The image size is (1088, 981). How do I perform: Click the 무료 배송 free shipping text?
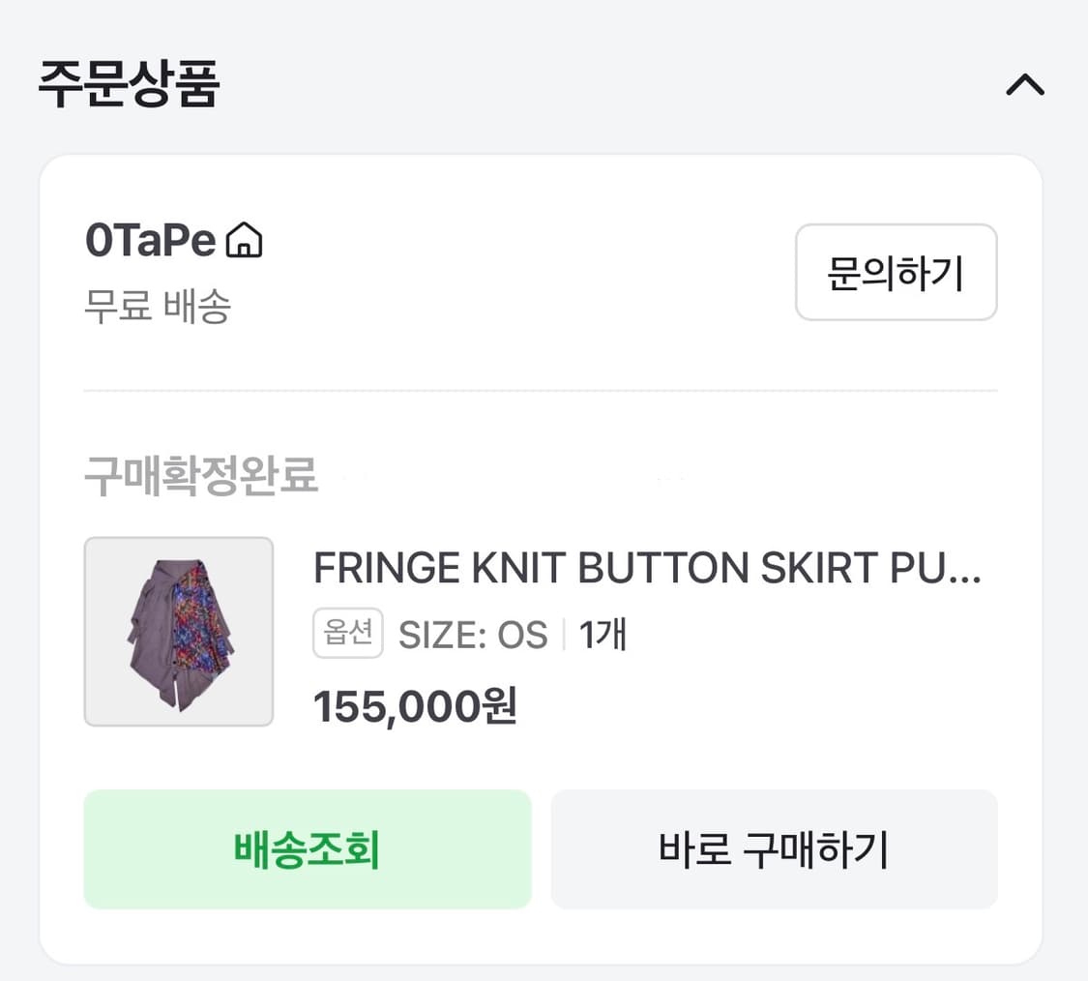158,308
